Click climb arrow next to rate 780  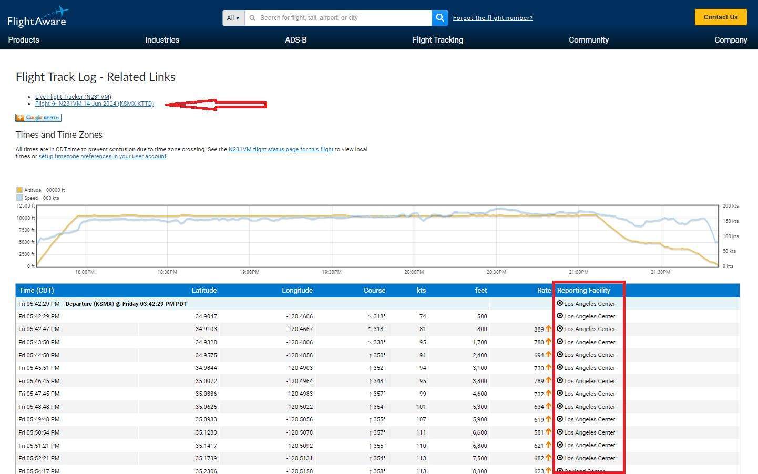pyautogui.click(x=549, y=342)
